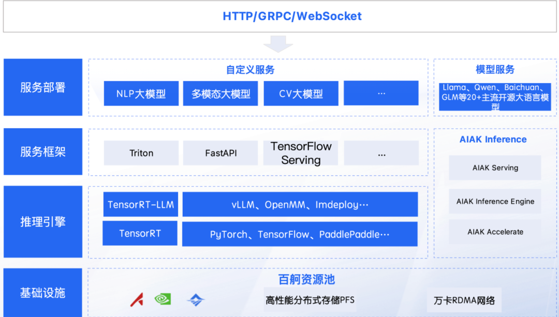
Task: Click the PyTorch、TensorFlow、PaddlePaddle box
Action: 300,234
